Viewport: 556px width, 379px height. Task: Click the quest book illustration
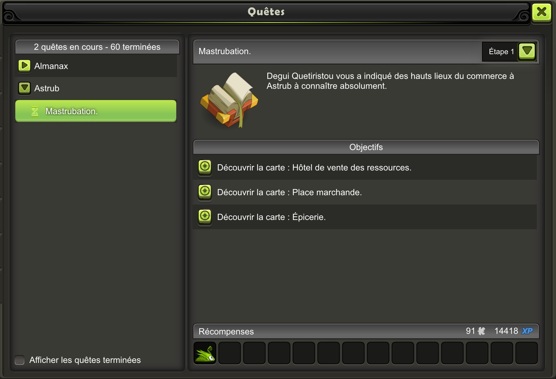point(229,100)
